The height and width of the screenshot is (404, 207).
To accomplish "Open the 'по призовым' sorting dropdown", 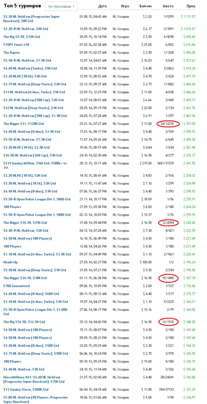I will (61, 6).
